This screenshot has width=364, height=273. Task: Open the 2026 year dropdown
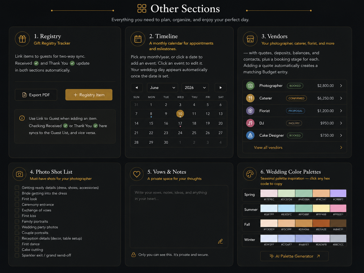click(195, 88)
